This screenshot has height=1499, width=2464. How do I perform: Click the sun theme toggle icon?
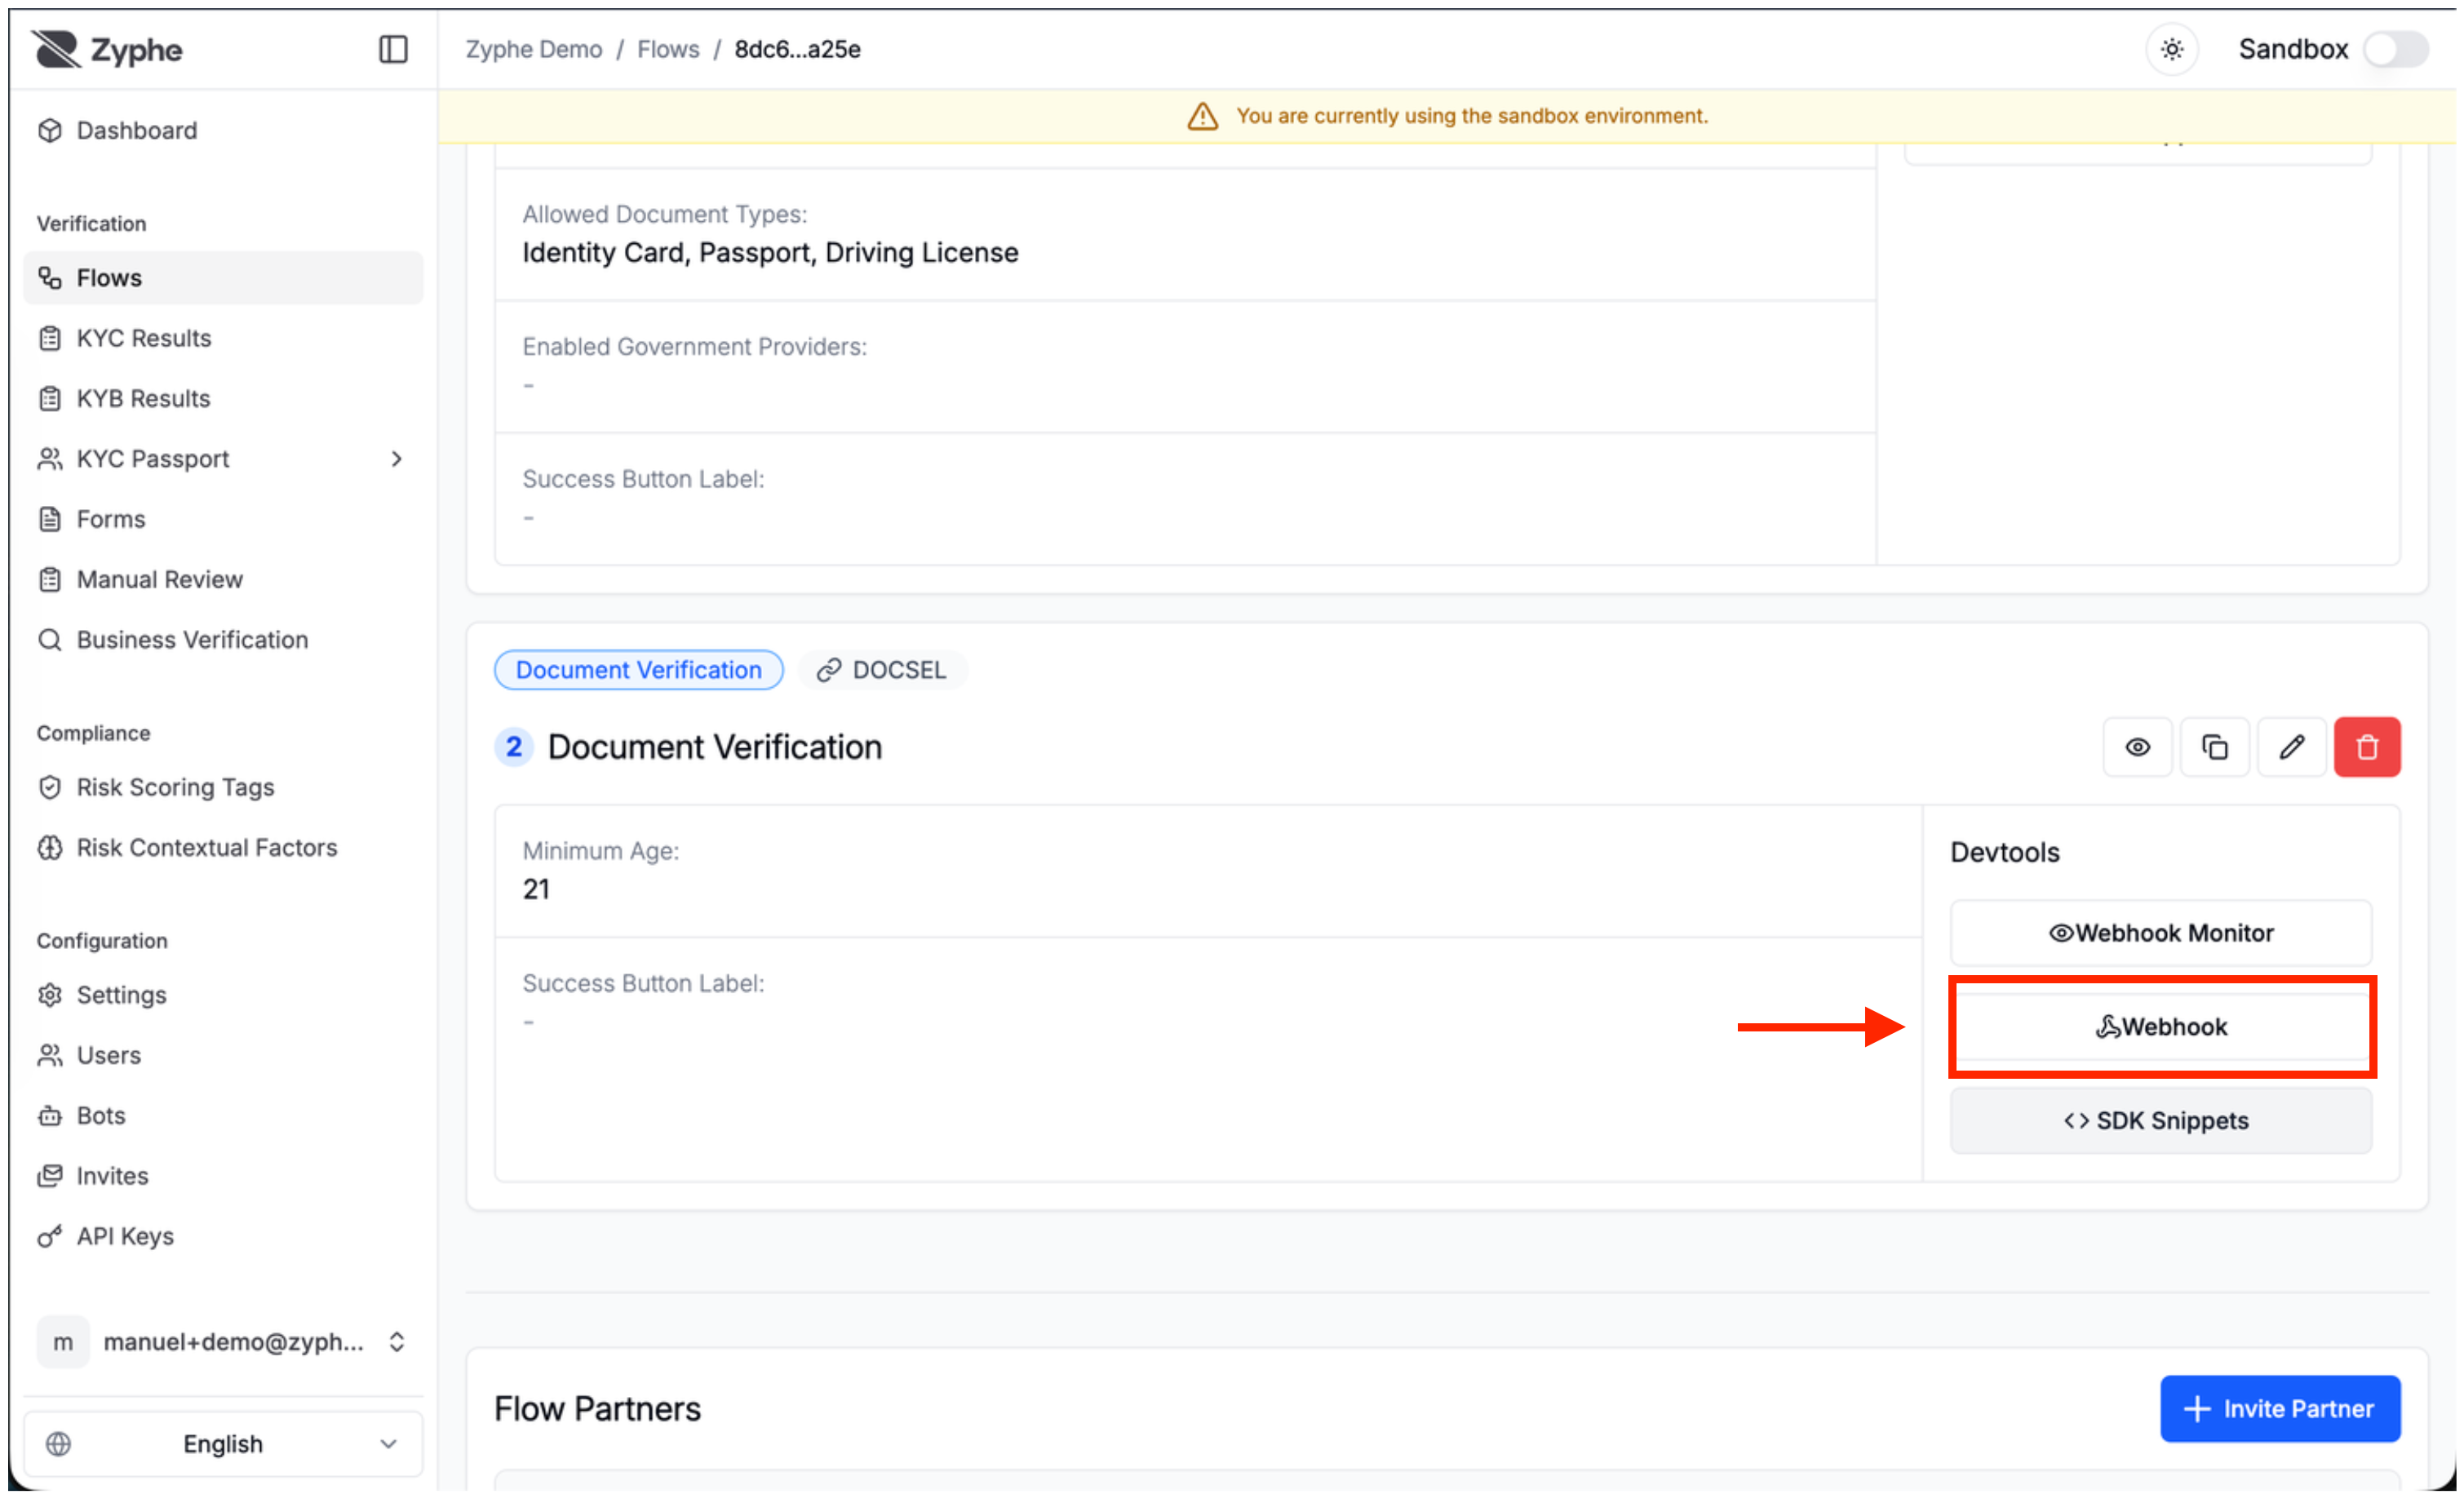[2171, 49]
